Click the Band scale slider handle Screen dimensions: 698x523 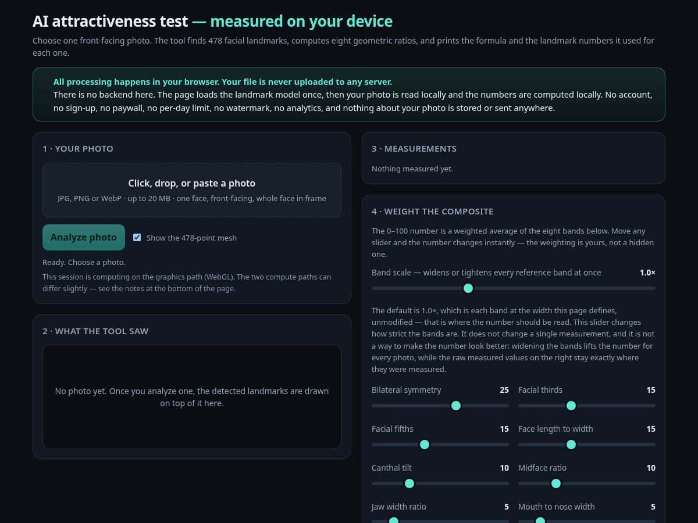[x=468, y=288]
